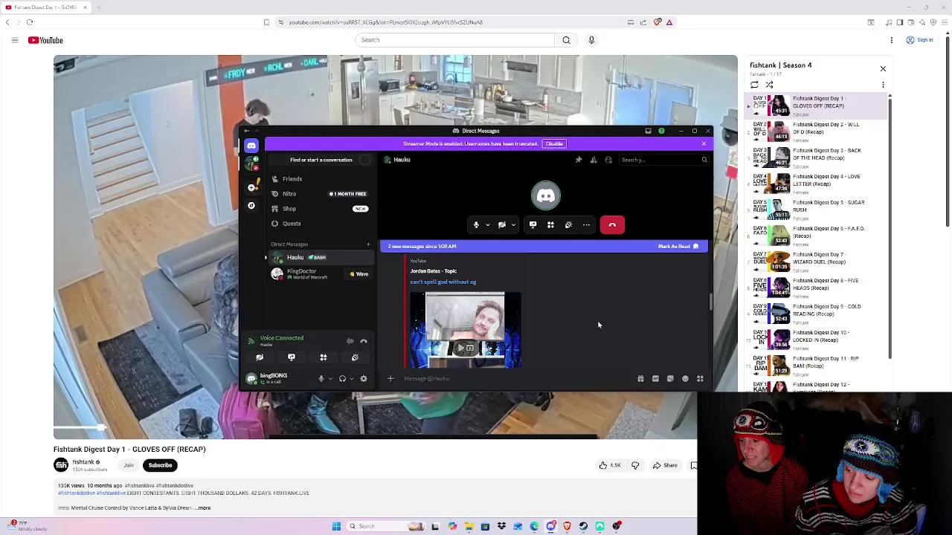The image size is (952, 535).
Task: Hang up with red disconnect button
Action: tap(612, 225)
